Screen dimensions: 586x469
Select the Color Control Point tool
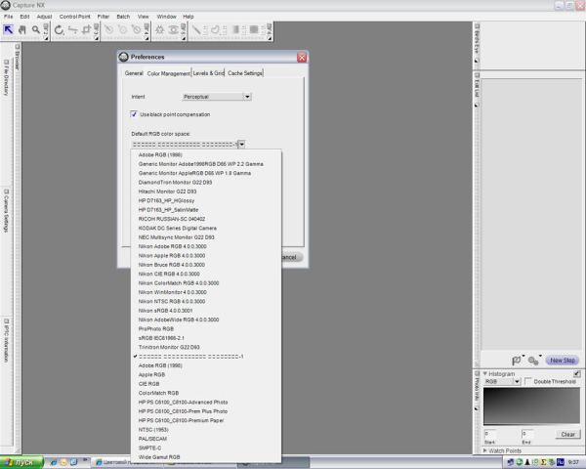pyautogui.click(x=160, y=30)
